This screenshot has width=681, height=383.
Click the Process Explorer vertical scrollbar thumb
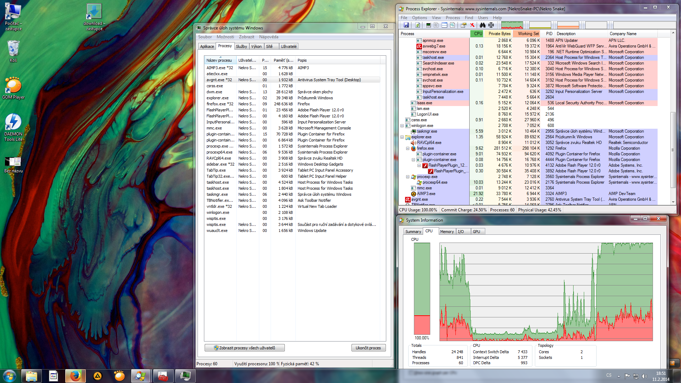tap(673, 150)
